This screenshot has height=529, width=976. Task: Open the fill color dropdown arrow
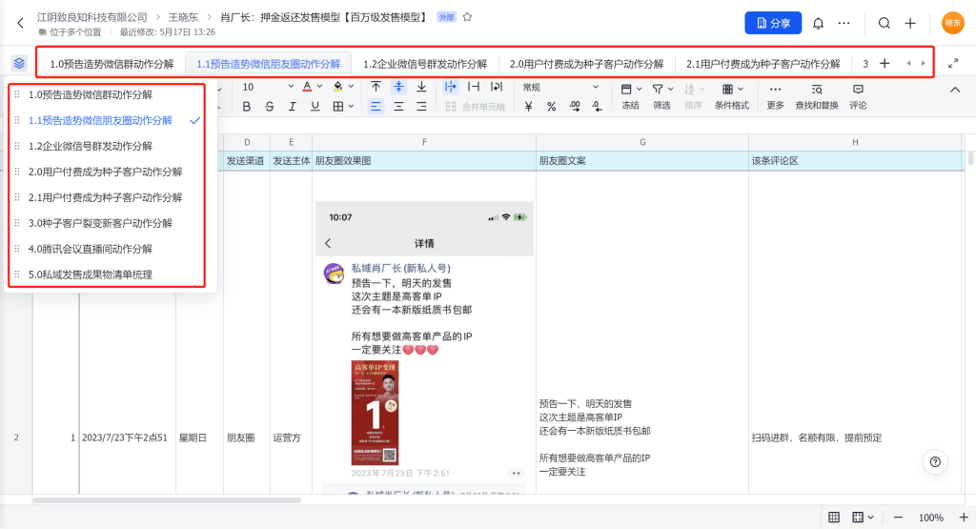point(351,87)
